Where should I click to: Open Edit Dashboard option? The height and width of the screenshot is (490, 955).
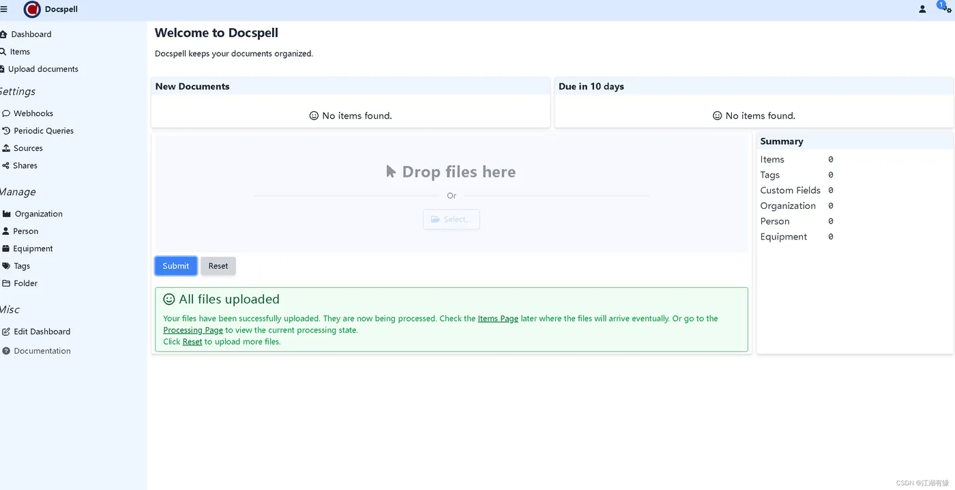(42, 332)
